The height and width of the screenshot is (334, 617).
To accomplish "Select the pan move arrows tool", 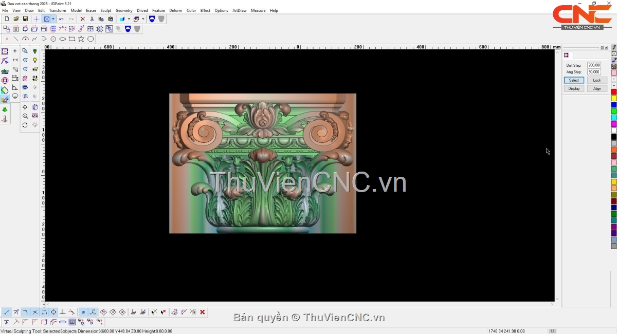I will pyautogui.click(x=25, y=107).
